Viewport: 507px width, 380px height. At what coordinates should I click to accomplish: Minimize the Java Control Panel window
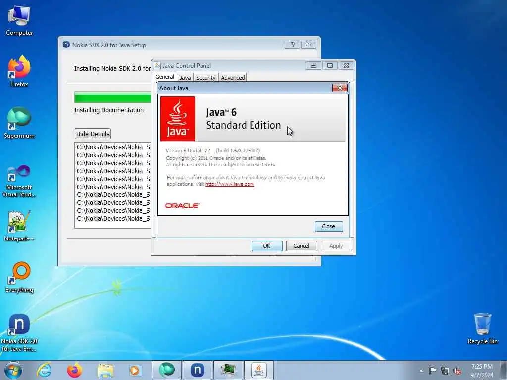click(x=313, y=66)
